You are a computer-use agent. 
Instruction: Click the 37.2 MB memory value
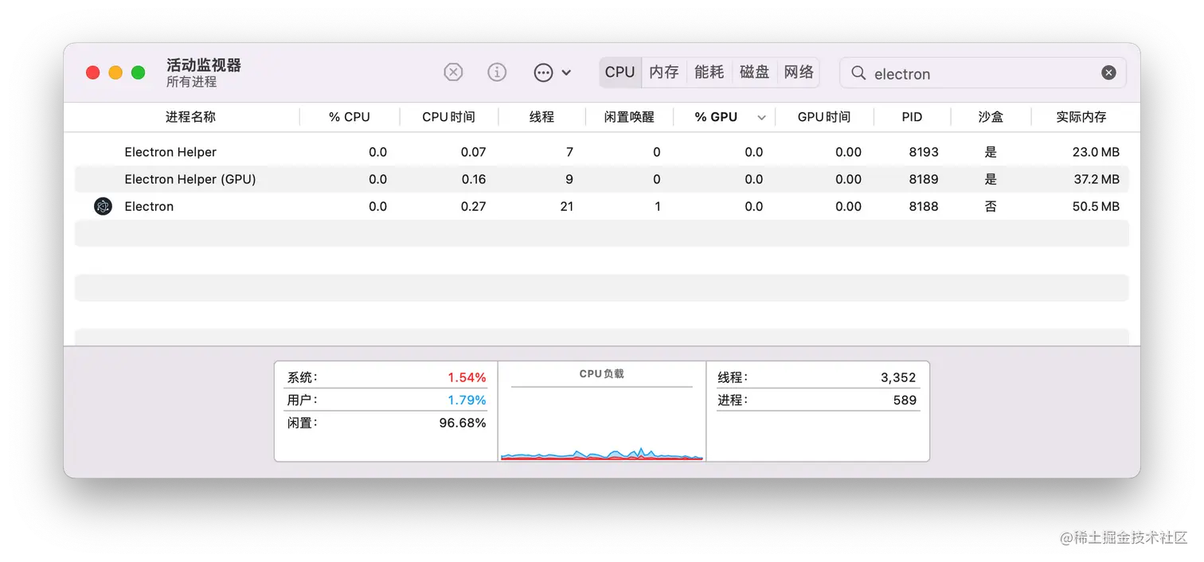coord(1096,179)
